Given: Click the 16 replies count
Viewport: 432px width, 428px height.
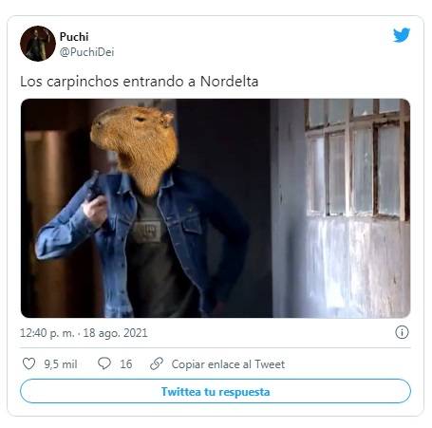Looking at the screenshot, I should [126, 364].
